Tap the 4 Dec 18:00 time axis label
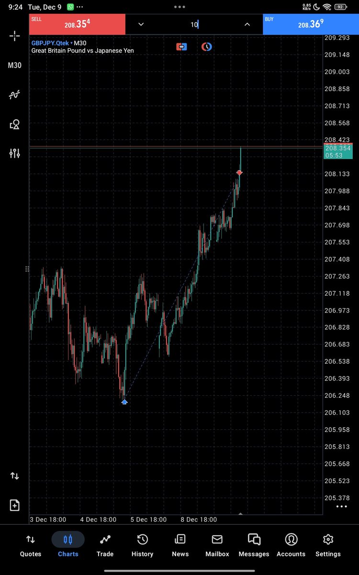Viewport: 359px width, 575px height. click(x=98, y=519)
